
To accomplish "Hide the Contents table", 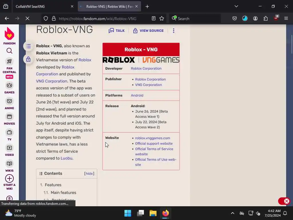I will pyautogui.click(x=89, y=173).
